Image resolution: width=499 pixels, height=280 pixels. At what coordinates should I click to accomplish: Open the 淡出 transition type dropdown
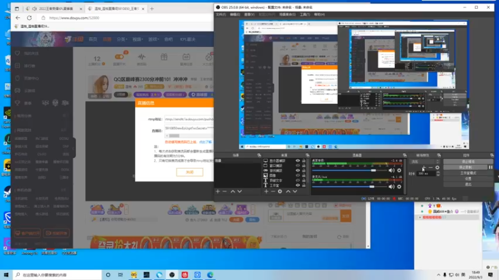(425, 162)
